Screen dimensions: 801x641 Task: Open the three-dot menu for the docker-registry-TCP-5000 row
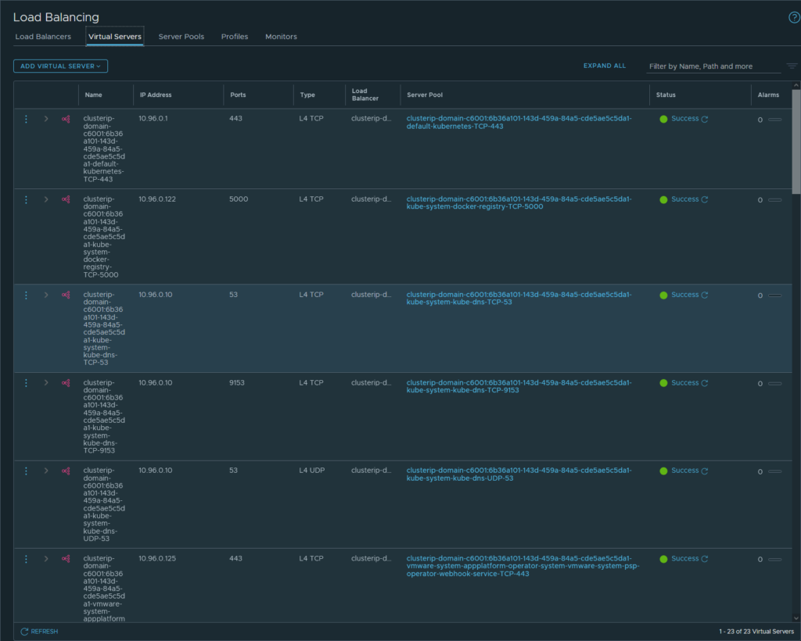tap(26, 199)
